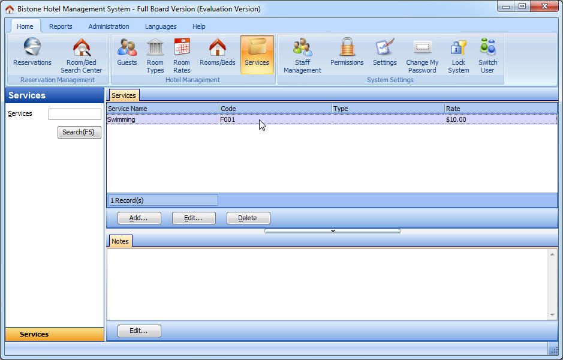563x360 pixels.
Task: Open the Room/Bed Search Center
Action: click(x=81, y=54)
